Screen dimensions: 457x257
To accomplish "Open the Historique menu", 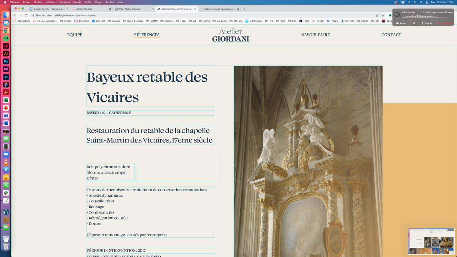I will pos(64,2).
